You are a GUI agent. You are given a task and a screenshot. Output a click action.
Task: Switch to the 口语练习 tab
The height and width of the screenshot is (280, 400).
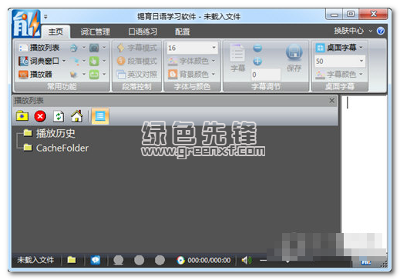pyautogui.click(x=143, y=32)
